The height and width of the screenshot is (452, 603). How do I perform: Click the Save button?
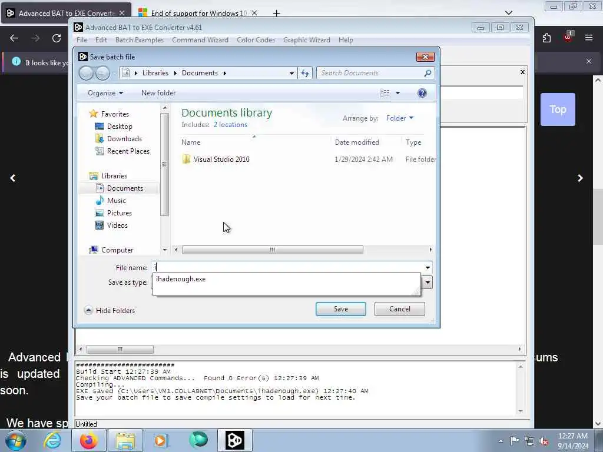[x=341, y=309]
